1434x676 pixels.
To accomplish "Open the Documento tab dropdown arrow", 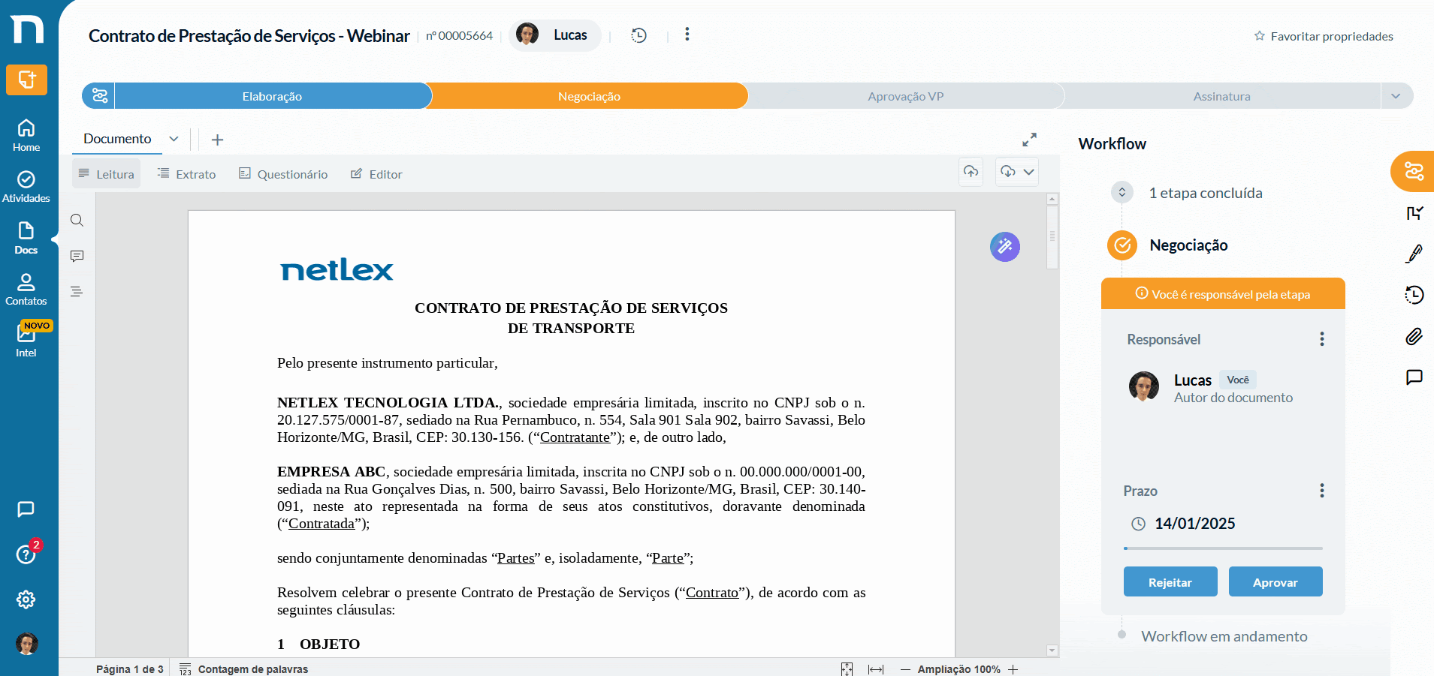I will click(174, 139).
